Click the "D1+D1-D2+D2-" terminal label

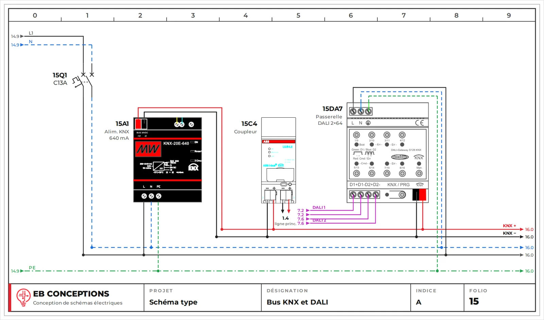pos(365,185)
